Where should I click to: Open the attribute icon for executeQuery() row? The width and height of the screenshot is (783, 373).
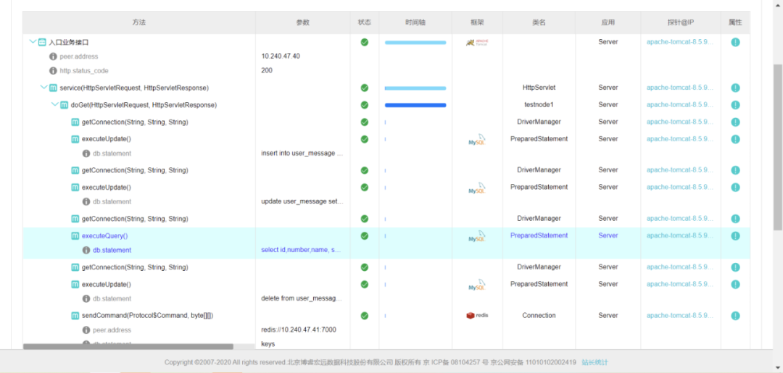click(735, 236)
